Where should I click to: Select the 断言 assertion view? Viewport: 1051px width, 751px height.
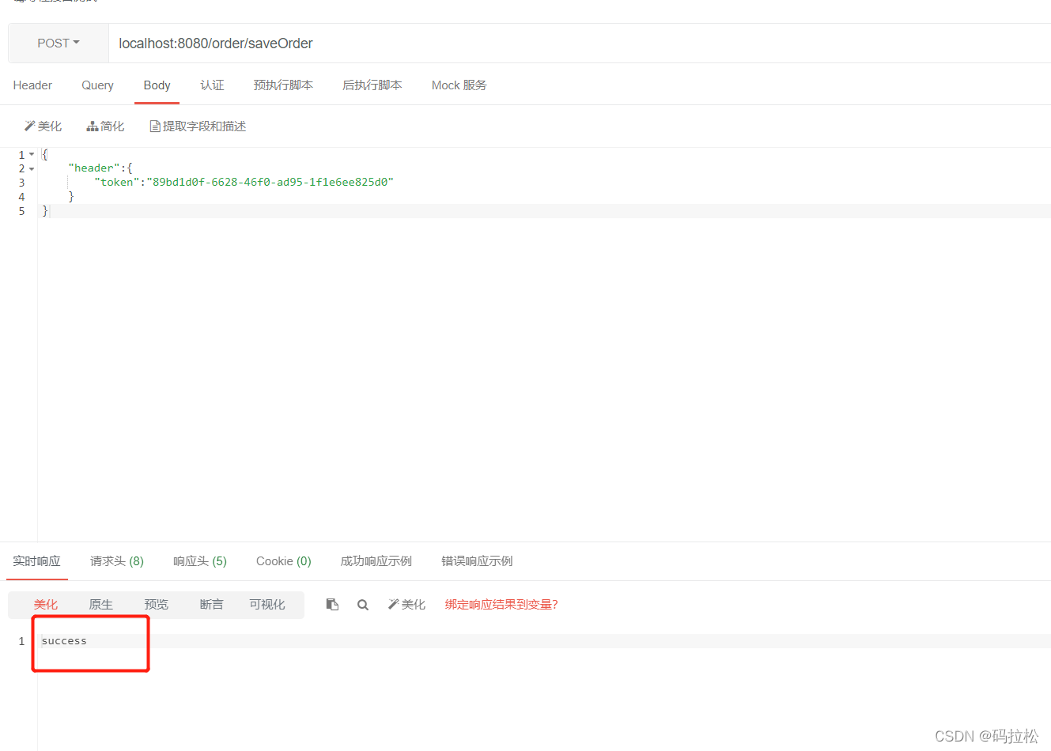211,605
